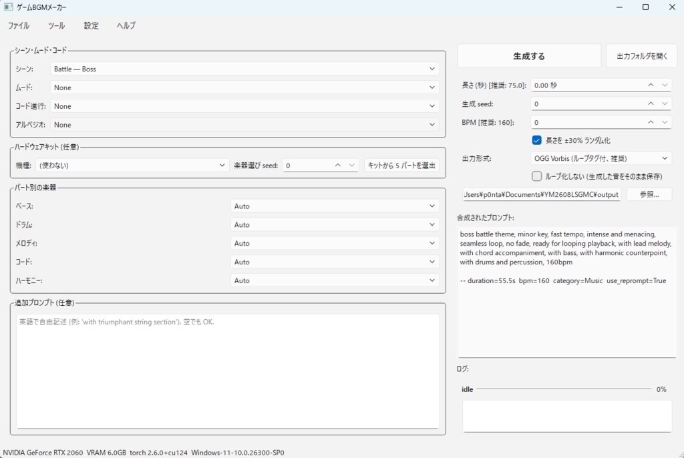Click the 出力フォルダを開く button
This screenshot has height=458, width=684.
[x=642, y=56]
